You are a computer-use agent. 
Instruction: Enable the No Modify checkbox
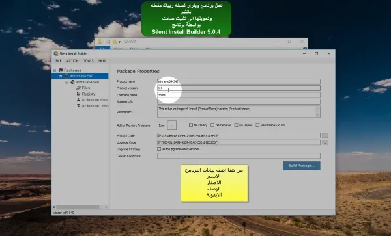[191, 125]
